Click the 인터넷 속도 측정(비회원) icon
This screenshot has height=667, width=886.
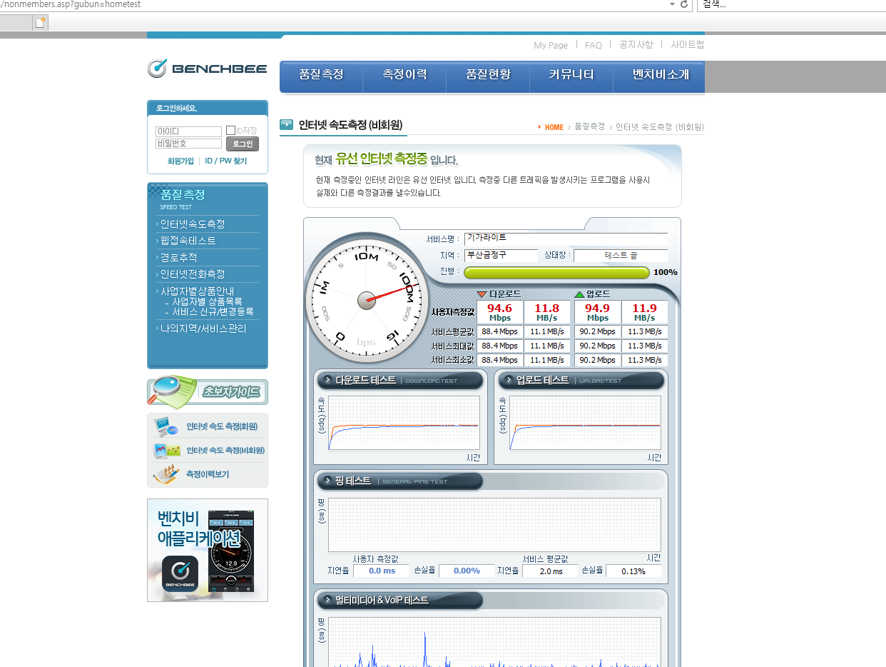pos(166,451)
